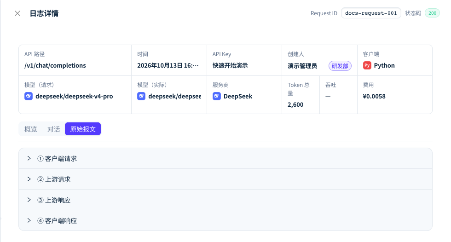Expand the ① 客户端请求 section chevron
Viewport: 451px width, 242px height.
[29, 158]
